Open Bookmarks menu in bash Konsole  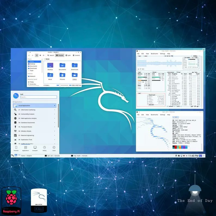point(154,54)
